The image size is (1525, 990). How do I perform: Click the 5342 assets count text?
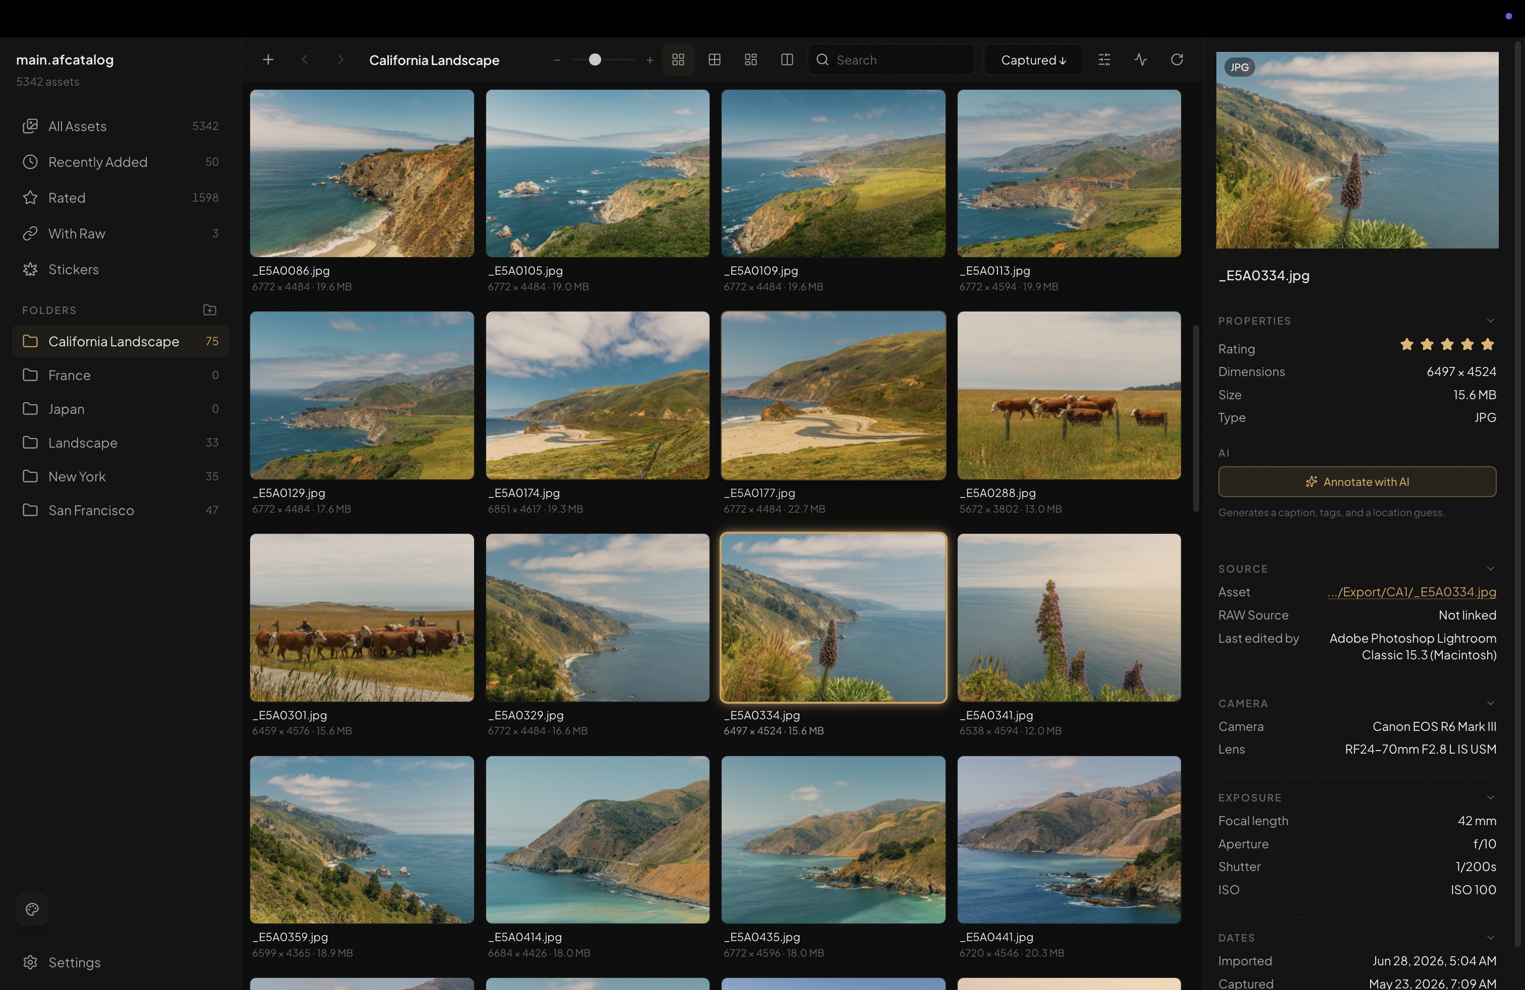click(48, 82)
